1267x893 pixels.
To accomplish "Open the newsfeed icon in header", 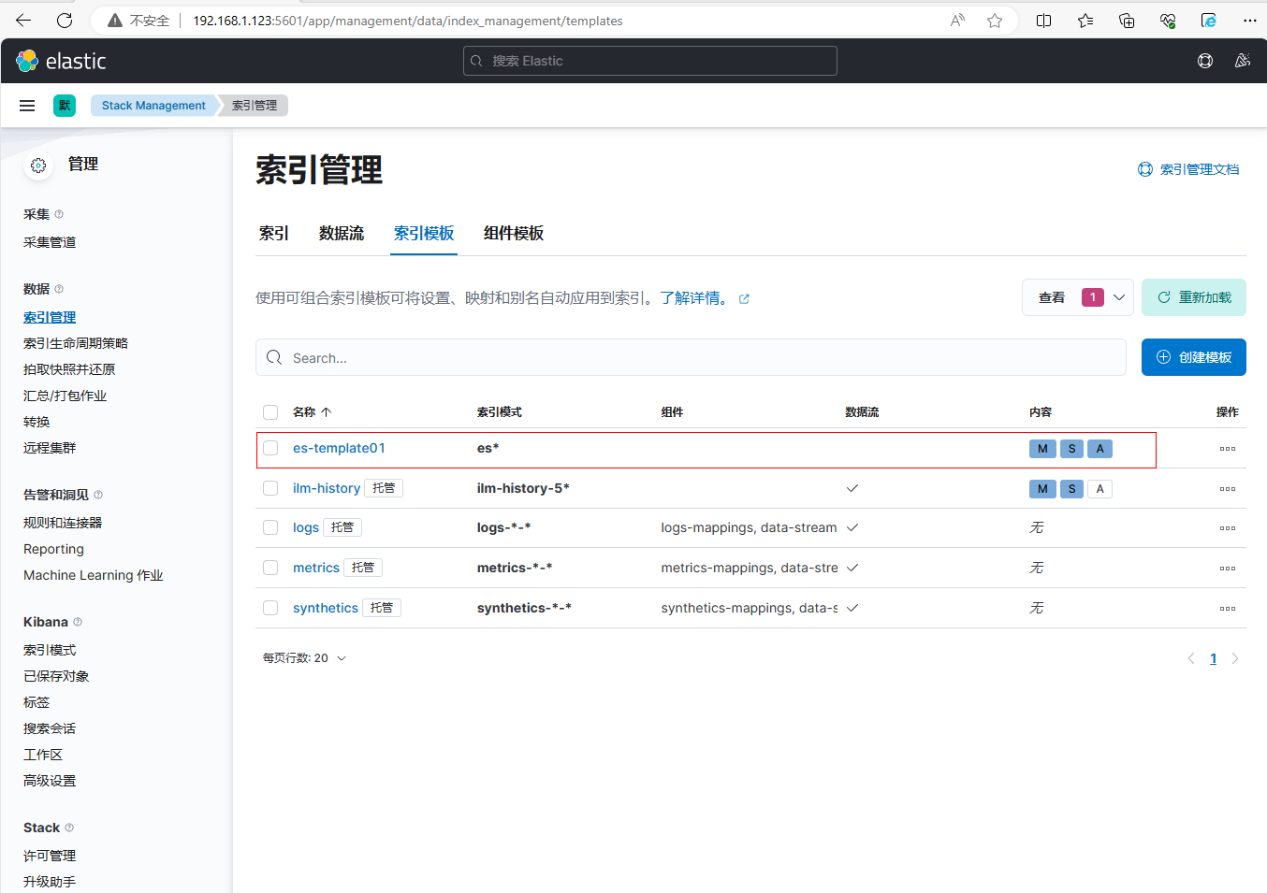I will (1243, 61).
